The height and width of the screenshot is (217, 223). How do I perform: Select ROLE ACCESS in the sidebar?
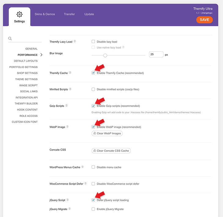29,116
